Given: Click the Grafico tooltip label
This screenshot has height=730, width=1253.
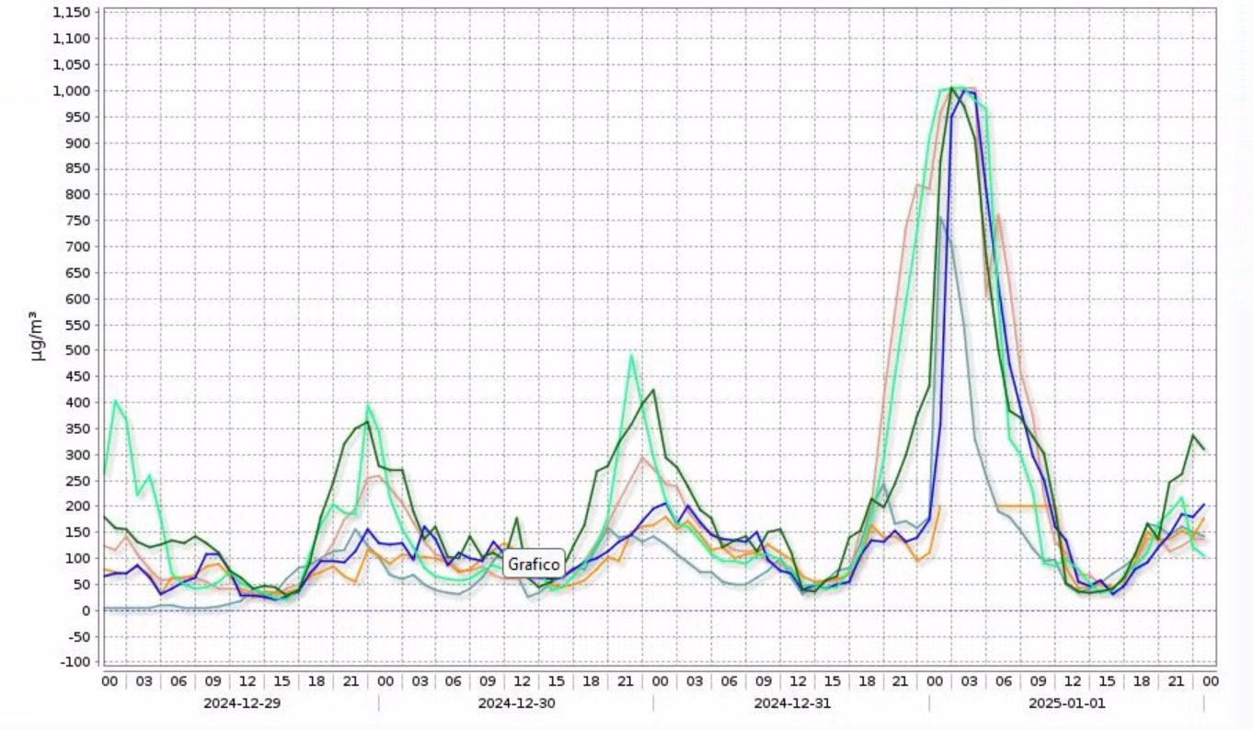Looking at the screenshot, I should tap(534, 564).
